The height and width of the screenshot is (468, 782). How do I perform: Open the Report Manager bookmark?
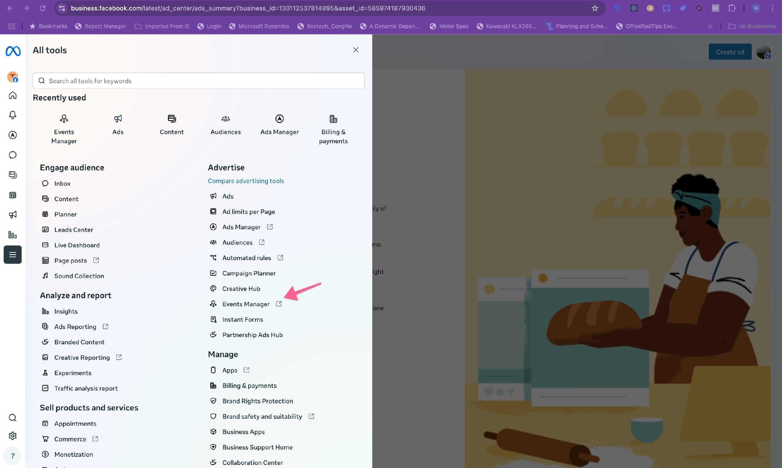[101, 26]
